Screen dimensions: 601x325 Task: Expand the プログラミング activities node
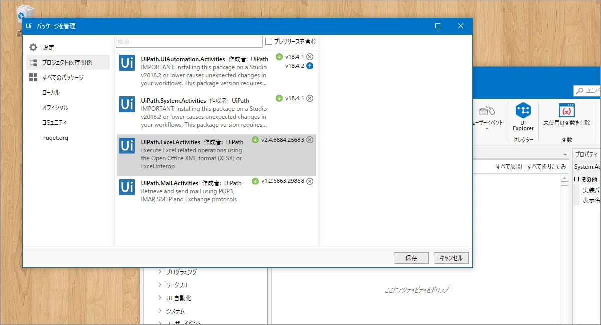[160, 272]
